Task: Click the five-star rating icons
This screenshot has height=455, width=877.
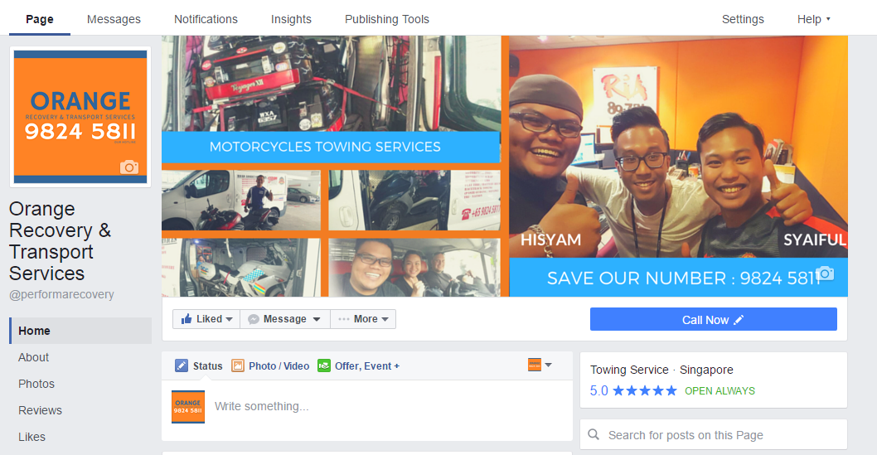Action: [x=644, y=390]
